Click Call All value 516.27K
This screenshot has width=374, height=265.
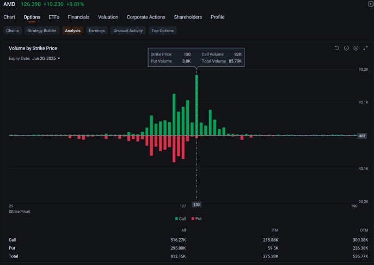coord(178,240)
